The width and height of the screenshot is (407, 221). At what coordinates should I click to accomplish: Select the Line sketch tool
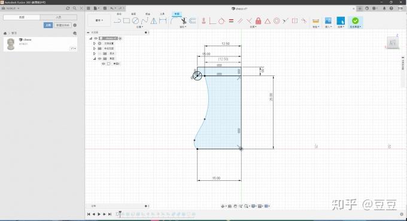click(117, 21)
